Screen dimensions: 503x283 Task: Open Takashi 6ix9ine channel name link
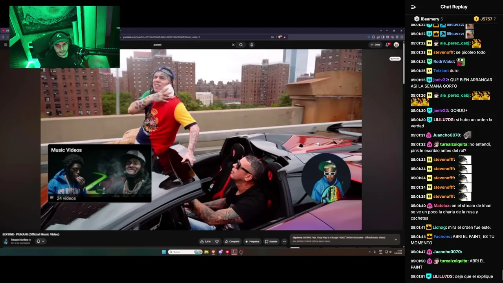pos(20,239)
